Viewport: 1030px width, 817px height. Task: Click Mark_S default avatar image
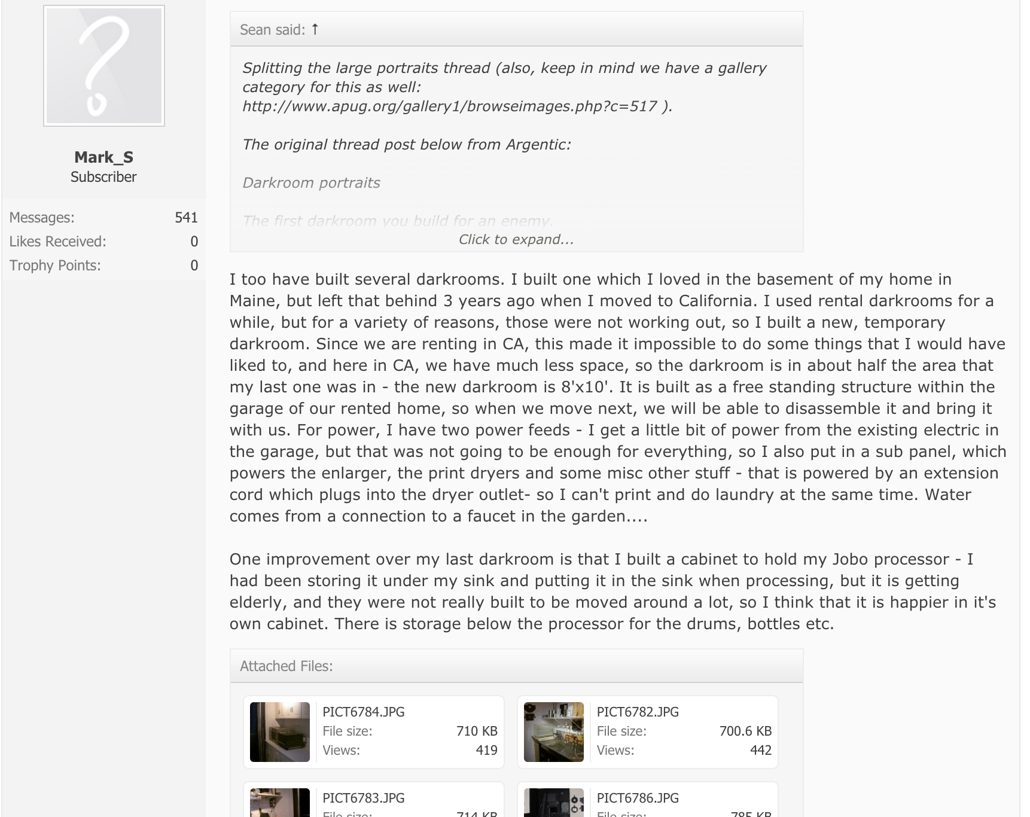(x=104, y=66)
